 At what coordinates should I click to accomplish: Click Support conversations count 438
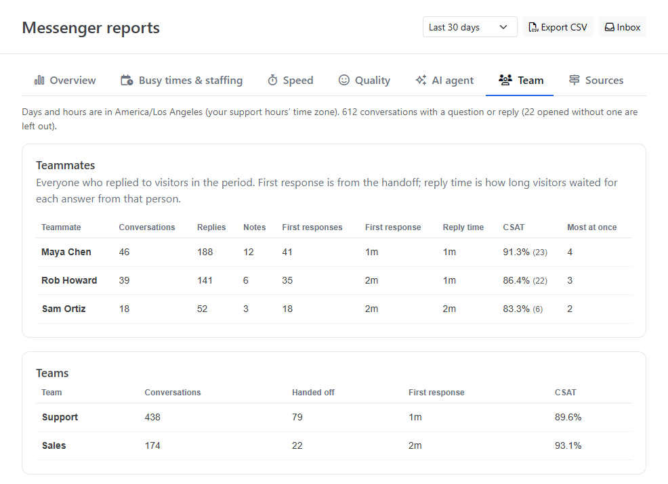[152, 417]
